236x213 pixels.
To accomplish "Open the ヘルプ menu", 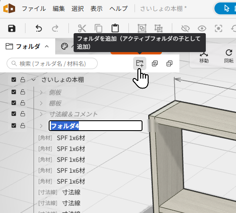I will click(x=118, y=9).
